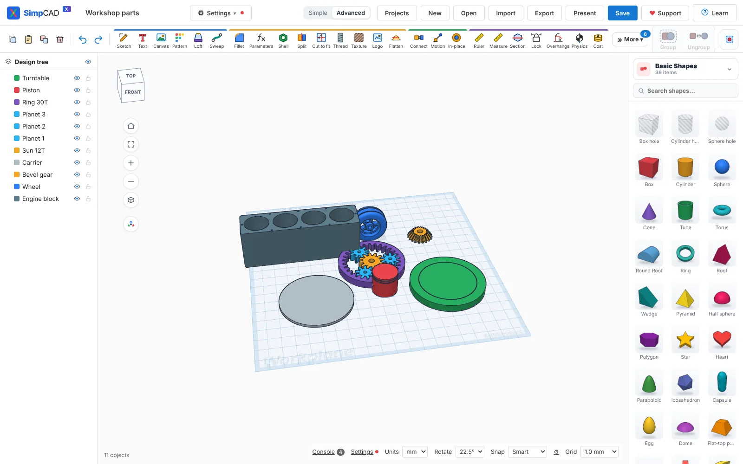
Task: Activate the Loft tool
Action: click(x=198, y=40)
